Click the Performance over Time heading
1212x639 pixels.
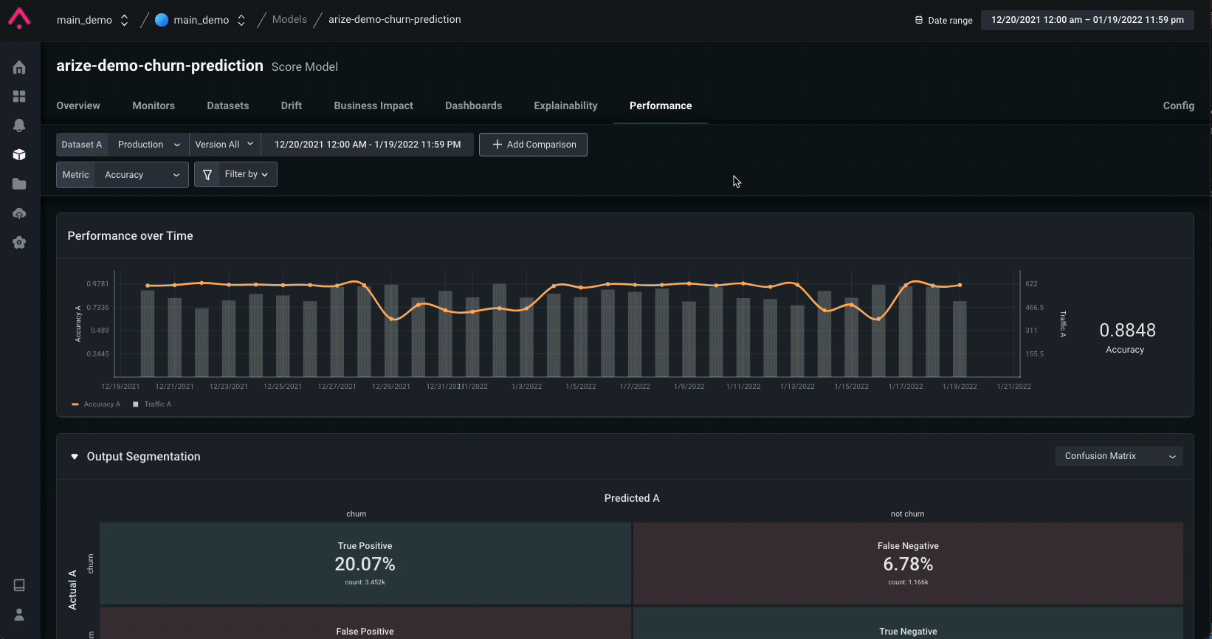130,235
